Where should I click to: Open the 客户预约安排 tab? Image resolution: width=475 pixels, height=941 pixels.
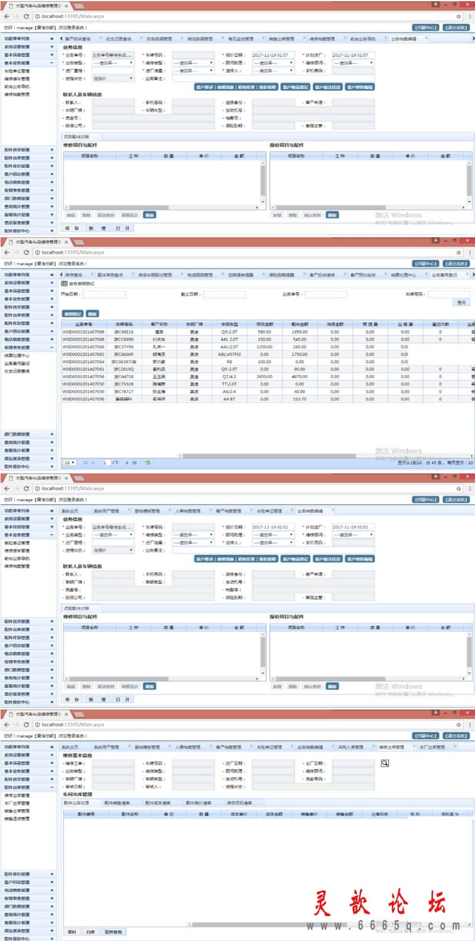click(363, 275)
